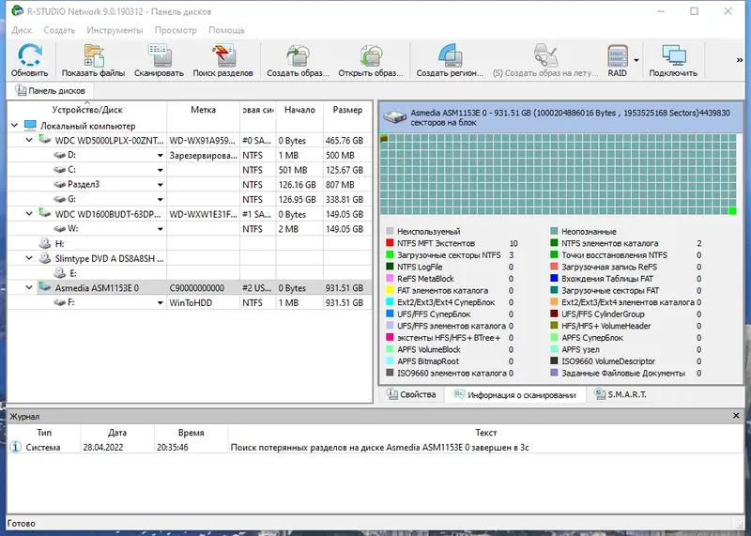Click the Asmedia ASM1153E drive icon in tree

point(45,287)
